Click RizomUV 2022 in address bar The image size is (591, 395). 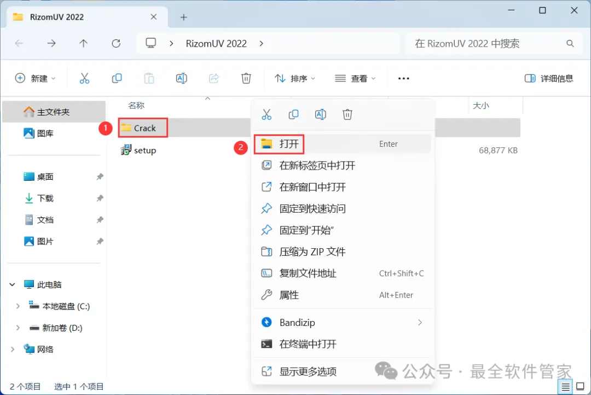(x=216, y=43)
